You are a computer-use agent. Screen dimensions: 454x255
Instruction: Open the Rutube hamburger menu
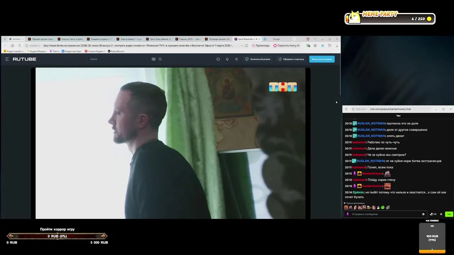[x=7, y=59]
